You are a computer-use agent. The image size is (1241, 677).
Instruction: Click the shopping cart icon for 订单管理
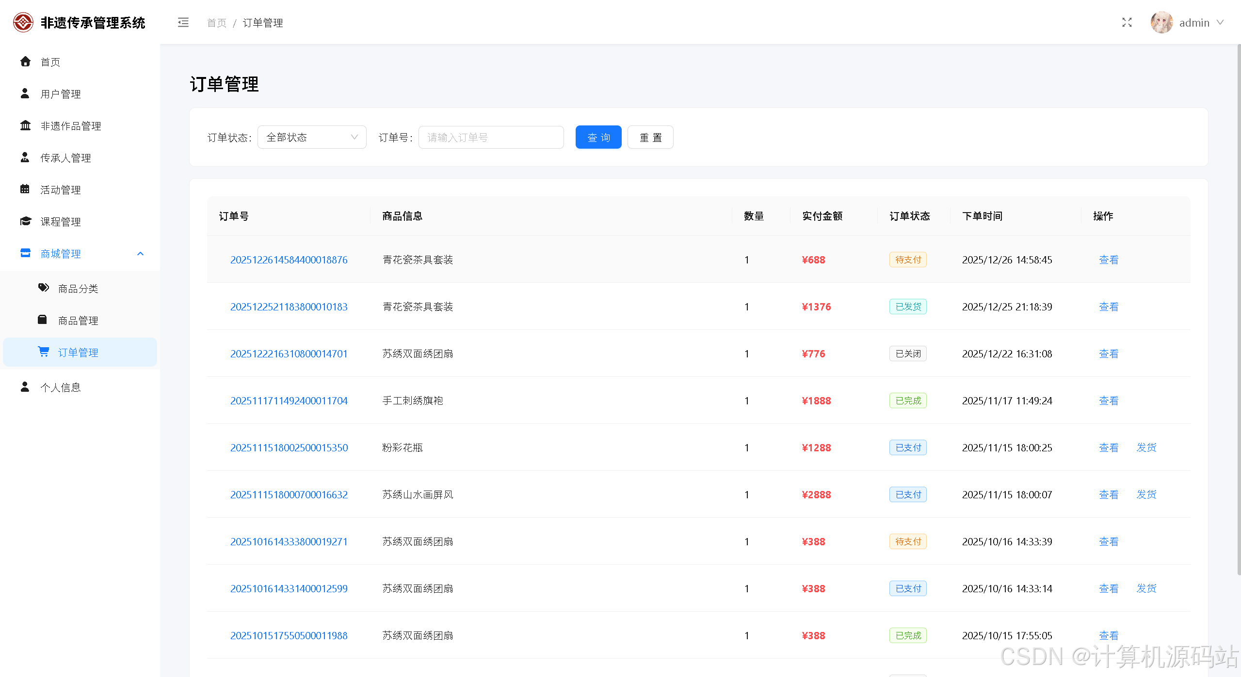coord(43,352)
